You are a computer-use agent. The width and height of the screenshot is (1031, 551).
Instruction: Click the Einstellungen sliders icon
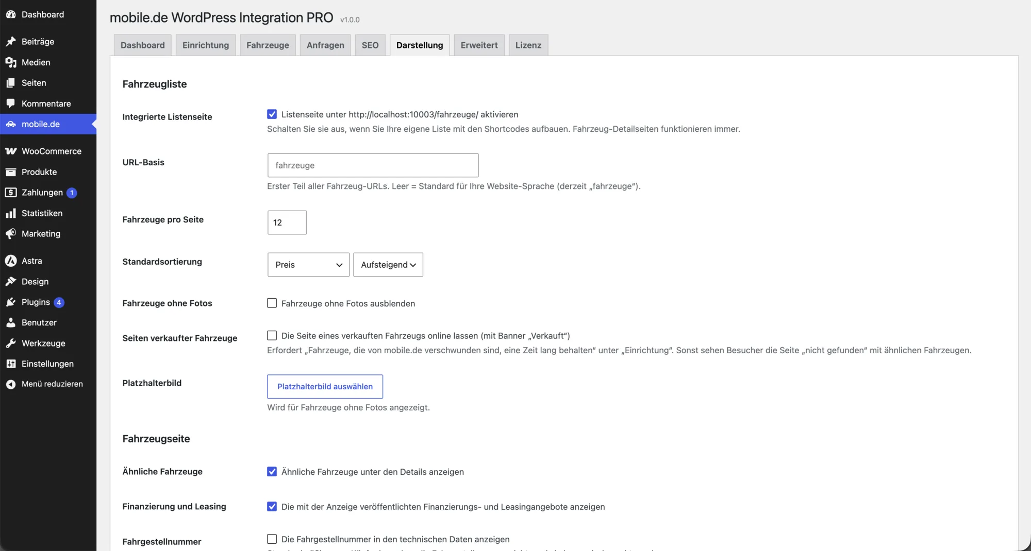11,364
